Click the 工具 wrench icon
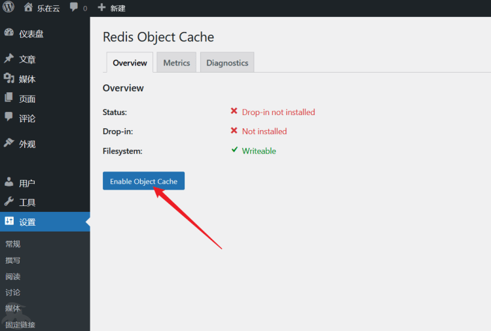491x331 pixels. click(9, 201)
